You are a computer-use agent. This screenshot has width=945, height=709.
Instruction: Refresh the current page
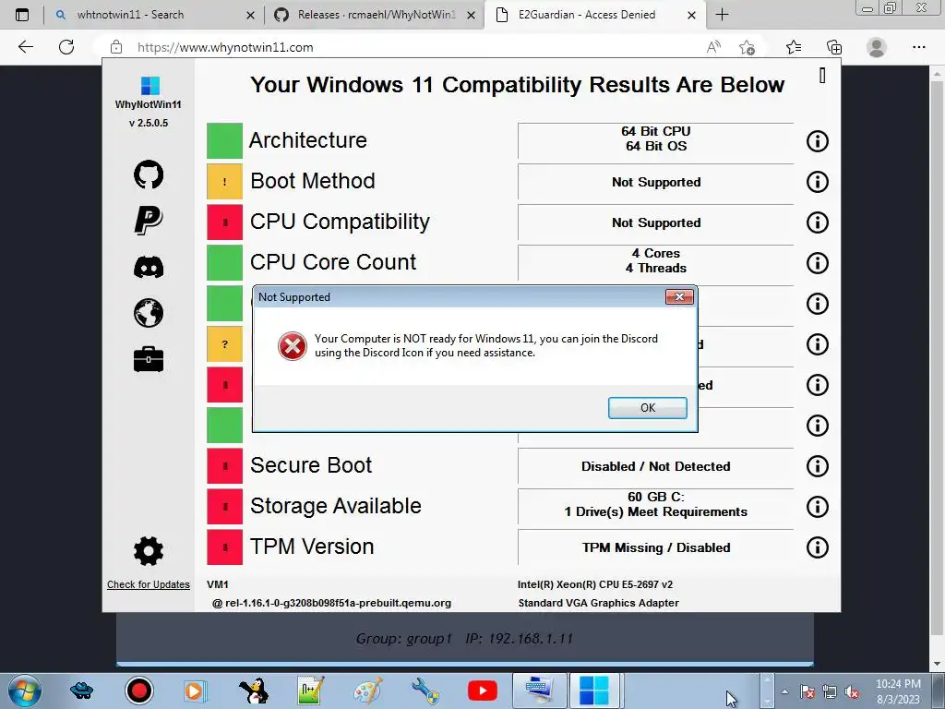66,47
